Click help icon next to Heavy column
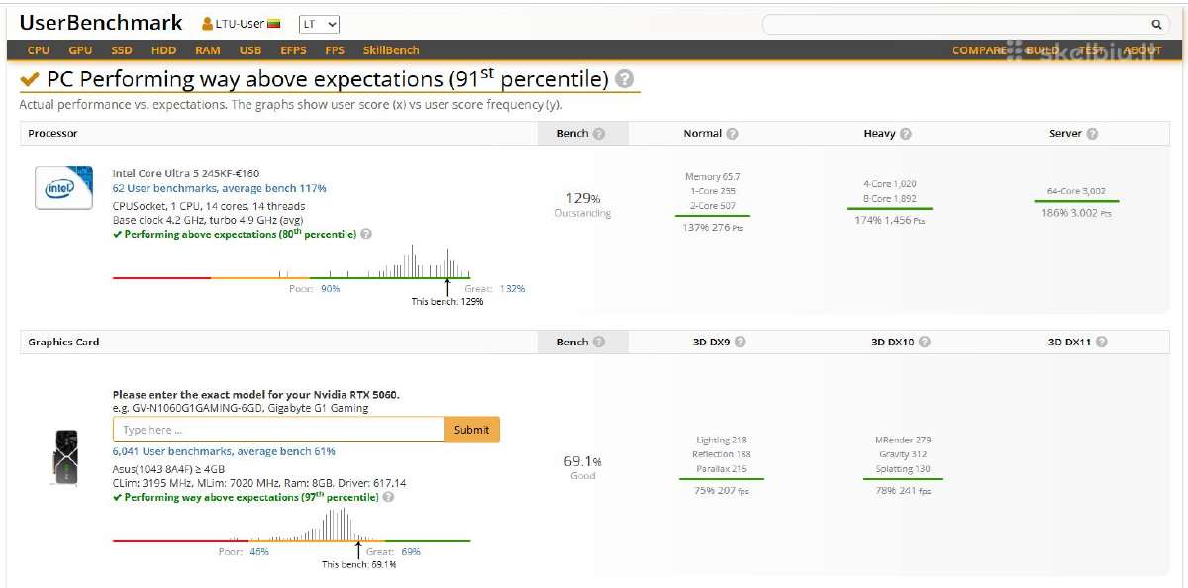Screen dimensions: 1188x588 point(905,134)
